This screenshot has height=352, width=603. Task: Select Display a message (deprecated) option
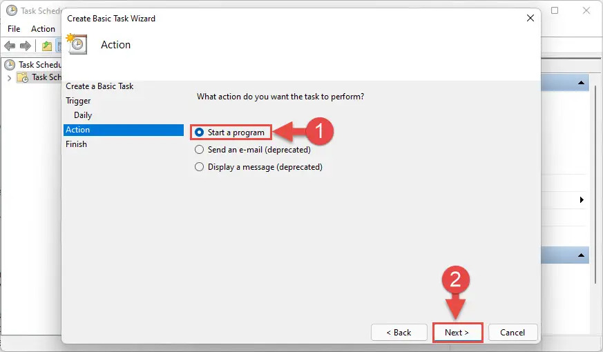pyautogui.click(x=199, y=167)
